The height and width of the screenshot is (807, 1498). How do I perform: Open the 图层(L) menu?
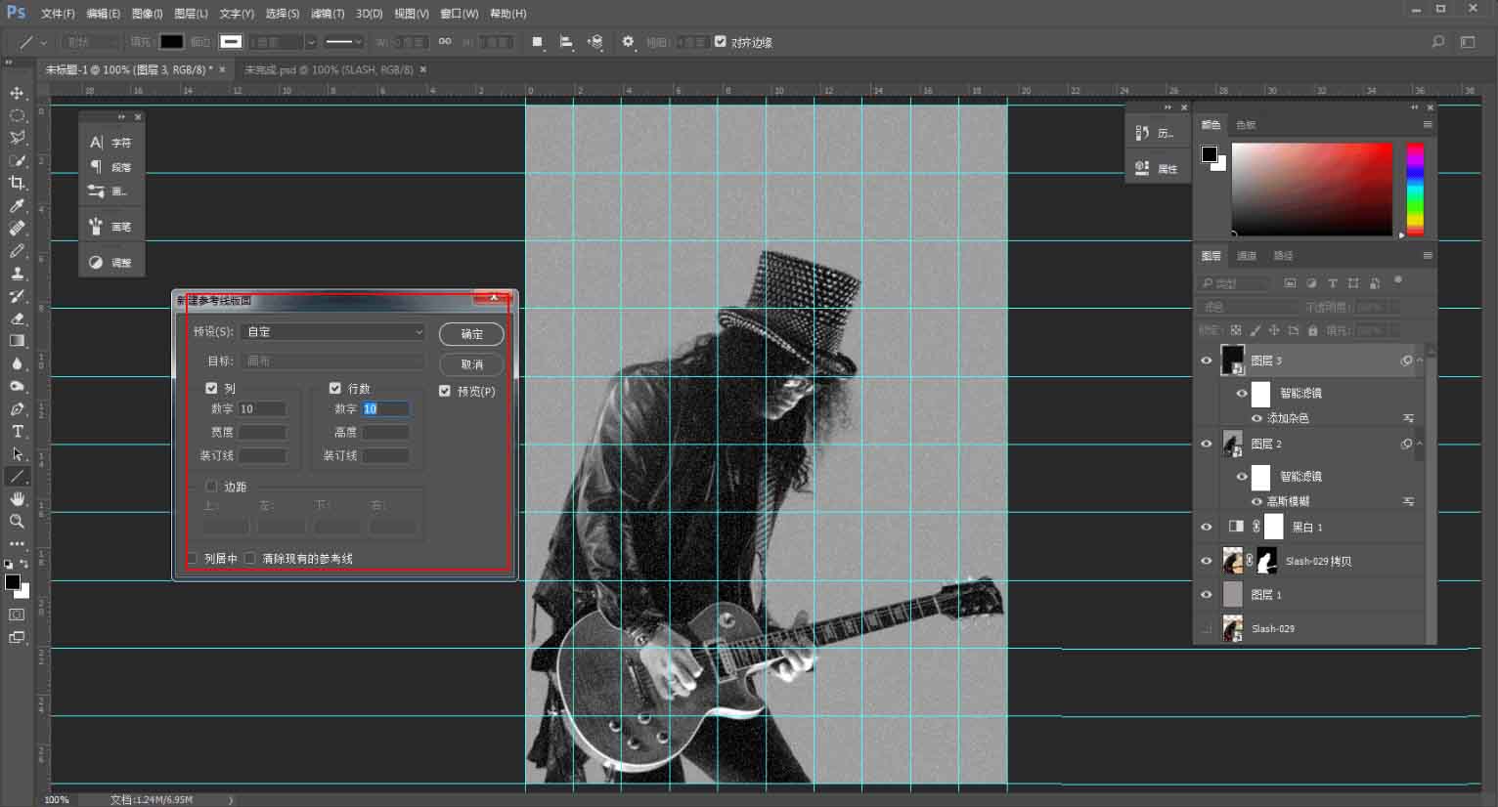click(x=191, y=14)
